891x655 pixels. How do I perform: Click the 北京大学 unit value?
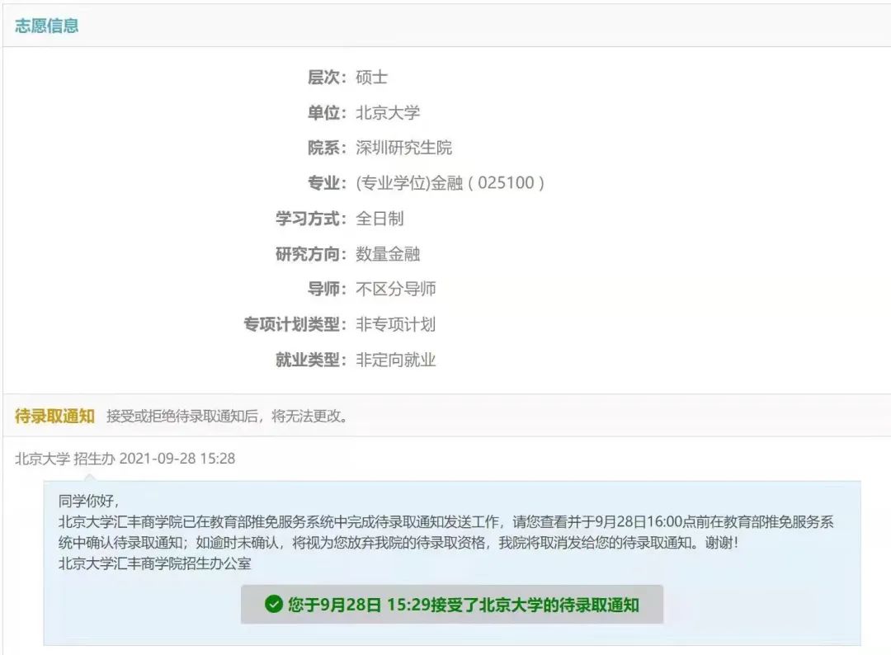click(x=388, y=112)
